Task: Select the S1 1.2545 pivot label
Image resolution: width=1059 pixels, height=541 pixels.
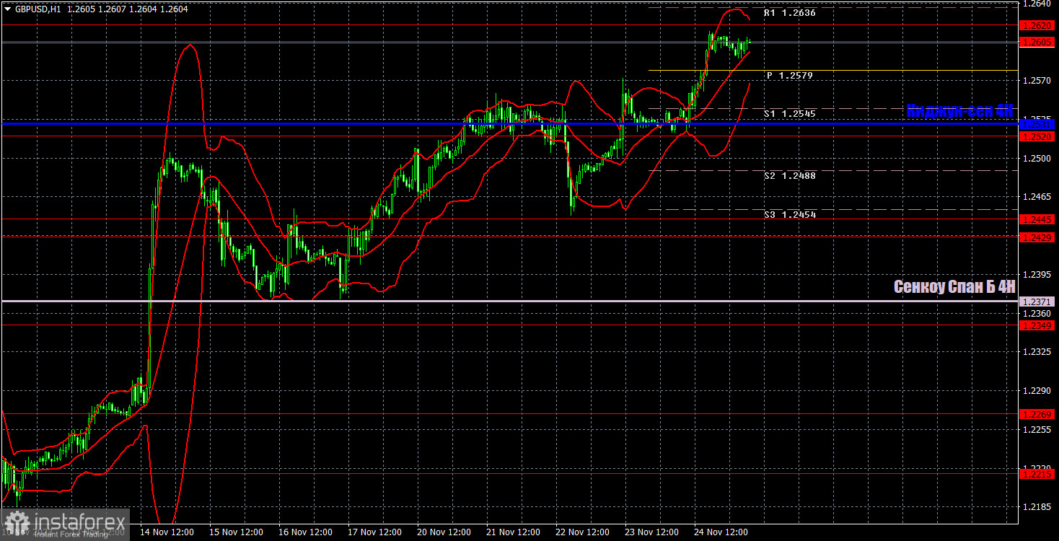Action: click(790, 114)
